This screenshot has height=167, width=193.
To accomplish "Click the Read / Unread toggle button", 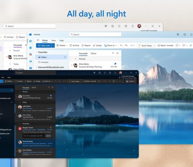I will pos(165,46).
